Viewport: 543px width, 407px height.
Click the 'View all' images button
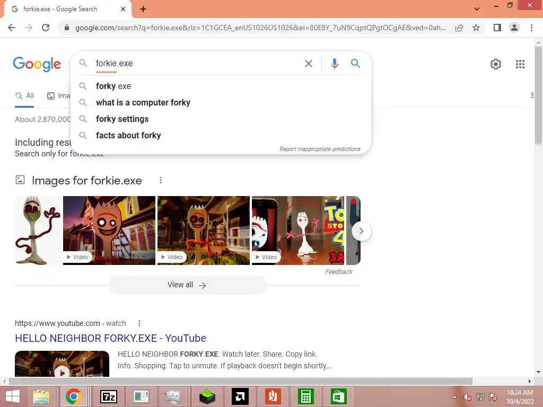click(187, 285)
